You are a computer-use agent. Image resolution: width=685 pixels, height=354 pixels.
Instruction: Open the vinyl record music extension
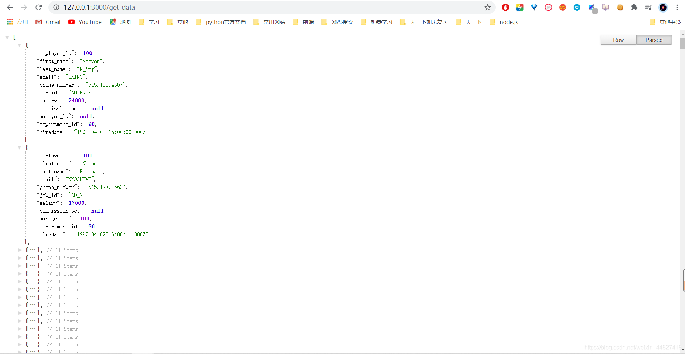[x=663, y=7]
